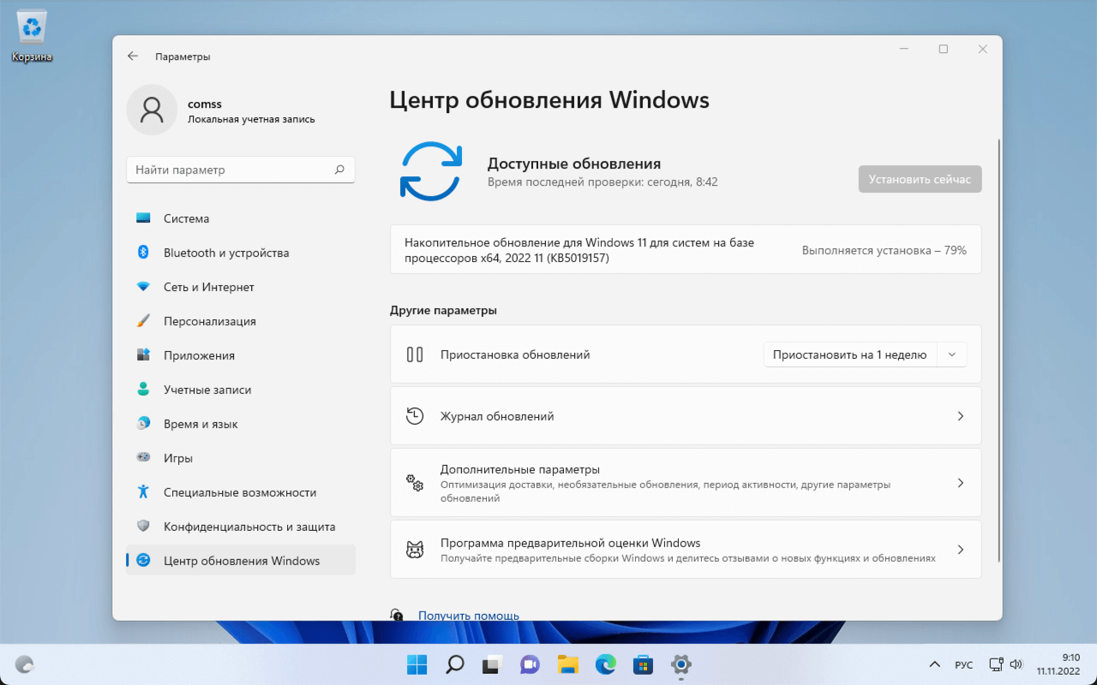
Task: Open Программа предварительной оценки Windows icon
Action: click(415, 549)
